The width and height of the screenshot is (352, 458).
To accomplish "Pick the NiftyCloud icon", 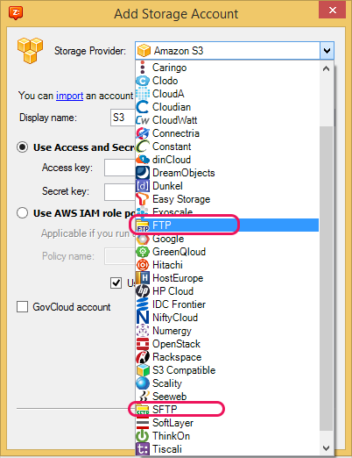I will point(143,318).
